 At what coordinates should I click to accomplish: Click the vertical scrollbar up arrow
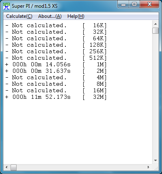[x=156, y=24]
